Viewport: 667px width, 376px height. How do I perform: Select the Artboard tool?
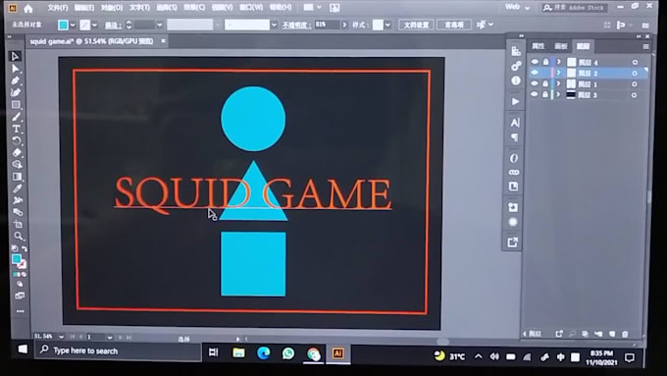[x=18, y=224]
